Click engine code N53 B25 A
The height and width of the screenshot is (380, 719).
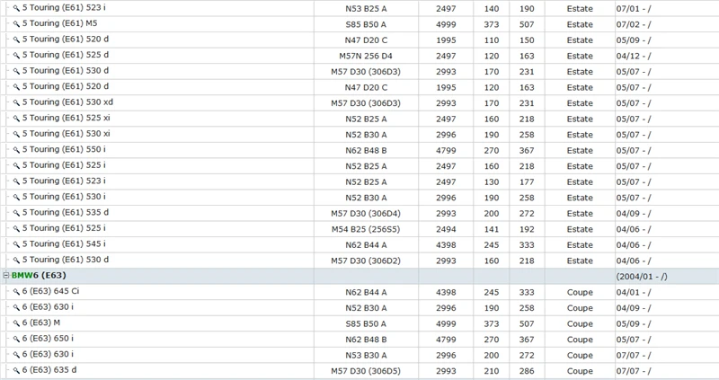point(366,9)
